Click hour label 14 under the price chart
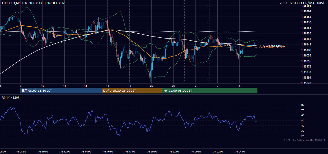The image size is (328, 154). [86, 86]
